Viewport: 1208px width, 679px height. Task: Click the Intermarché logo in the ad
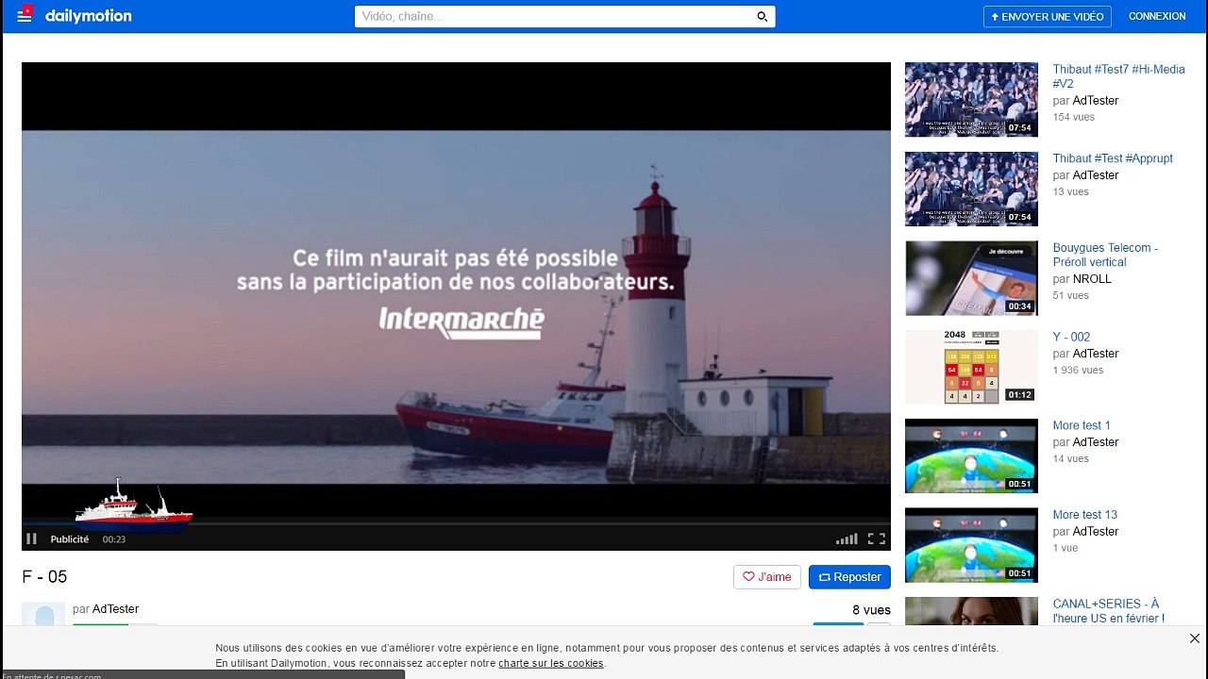click(x=461, y=322)
